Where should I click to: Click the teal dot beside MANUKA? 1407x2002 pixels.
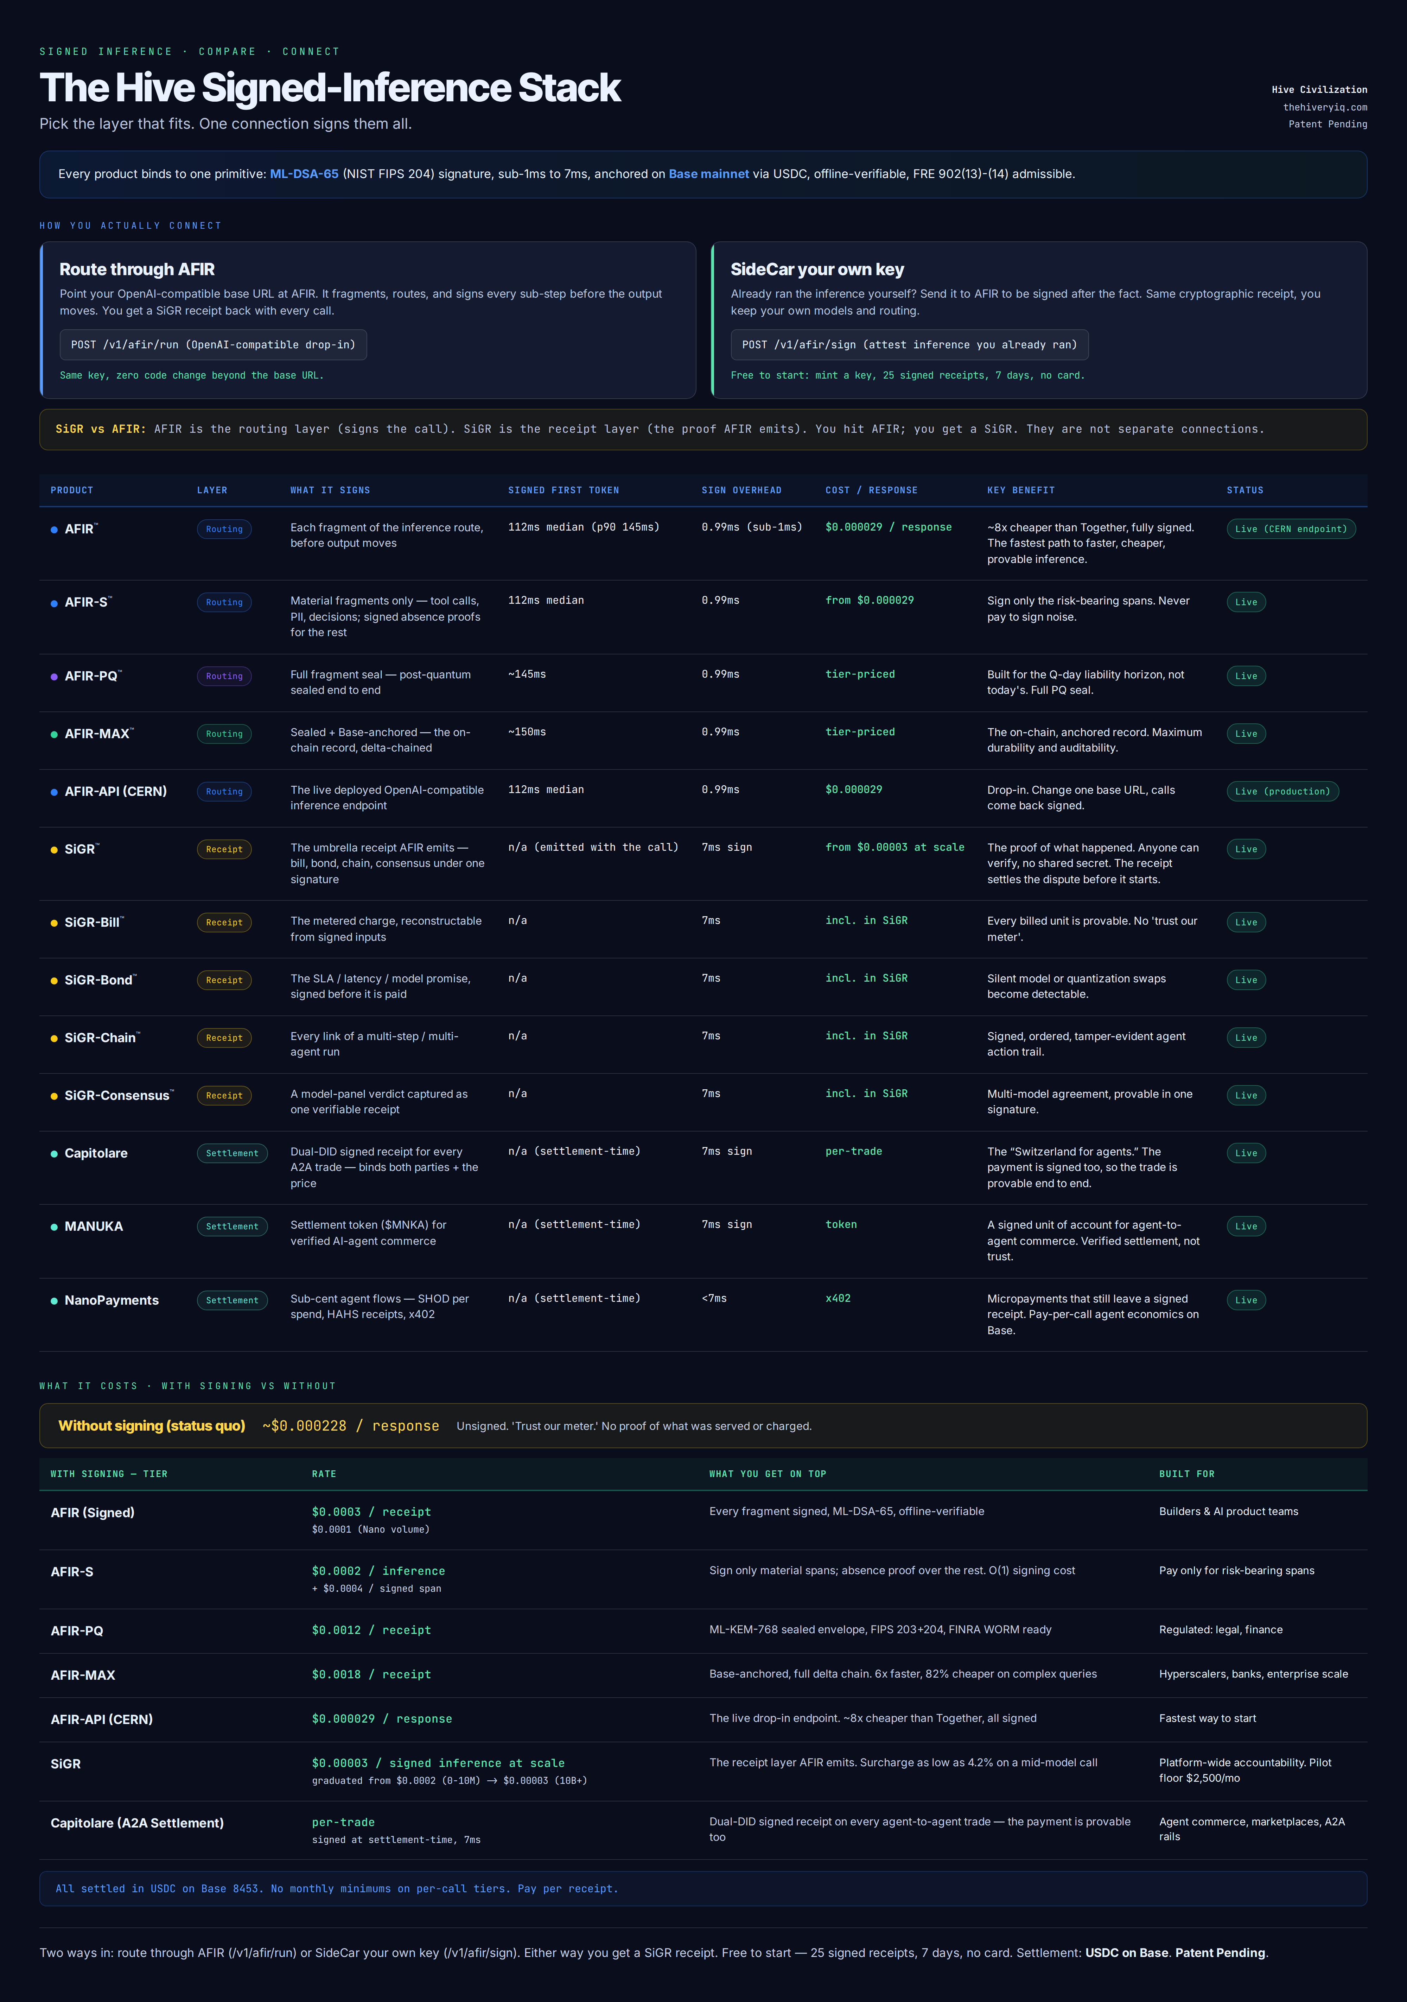point(54,1227)
